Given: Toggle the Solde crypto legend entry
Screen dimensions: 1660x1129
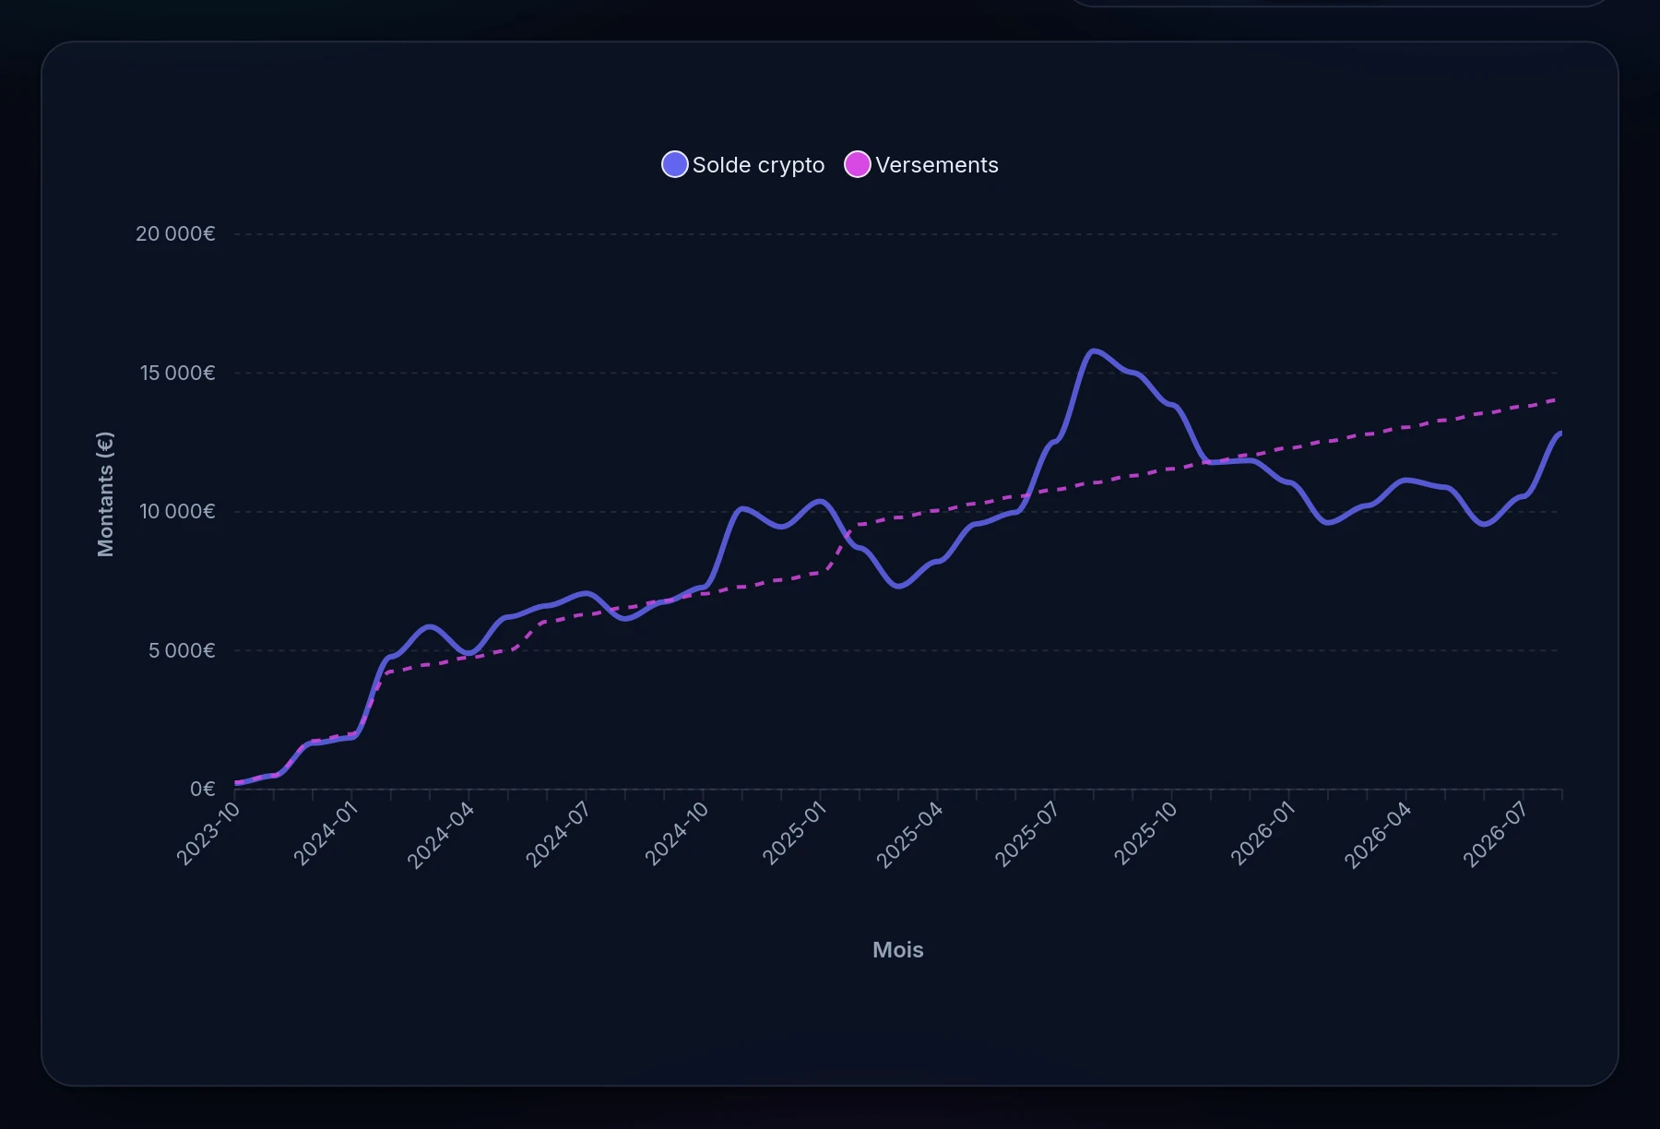Looking at the screenshot, I should tap(743, 165).
